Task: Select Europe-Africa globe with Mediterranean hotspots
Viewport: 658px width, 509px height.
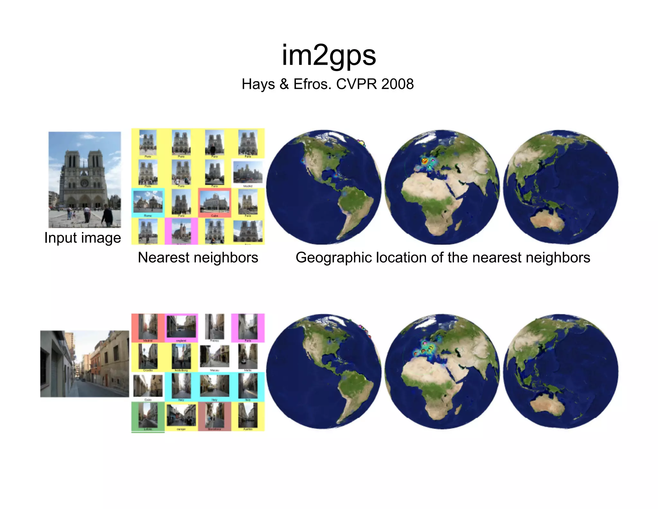Action: [x=442, y=371]
